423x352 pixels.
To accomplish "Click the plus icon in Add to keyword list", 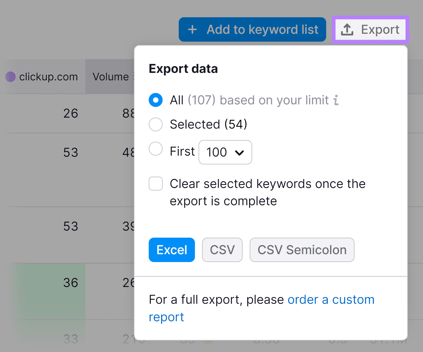I will (193, 29).
